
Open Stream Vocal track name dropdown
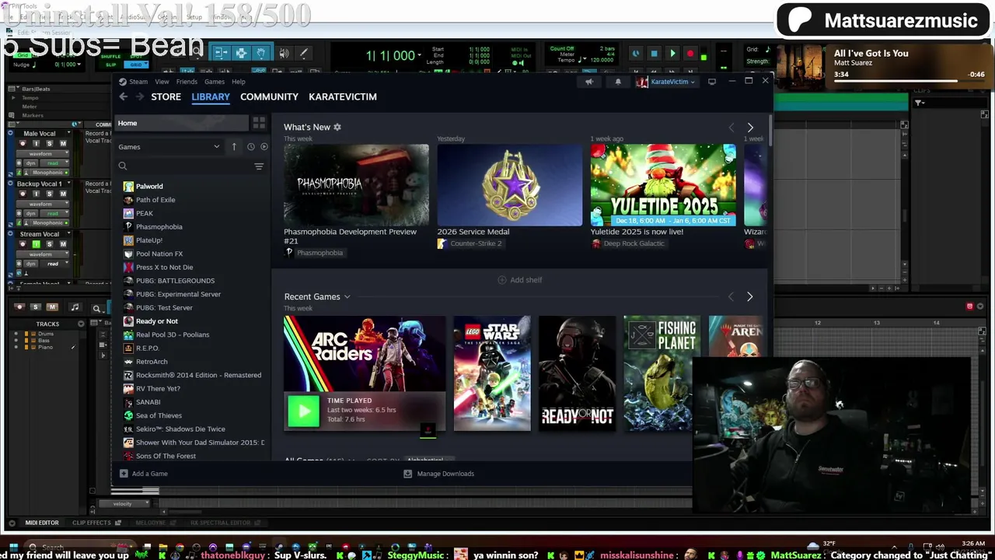[x=69, y=234]
